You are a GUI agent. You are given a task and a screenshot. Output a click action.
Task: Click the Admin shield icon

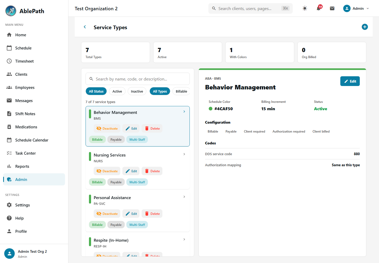(x=9, y=179)
